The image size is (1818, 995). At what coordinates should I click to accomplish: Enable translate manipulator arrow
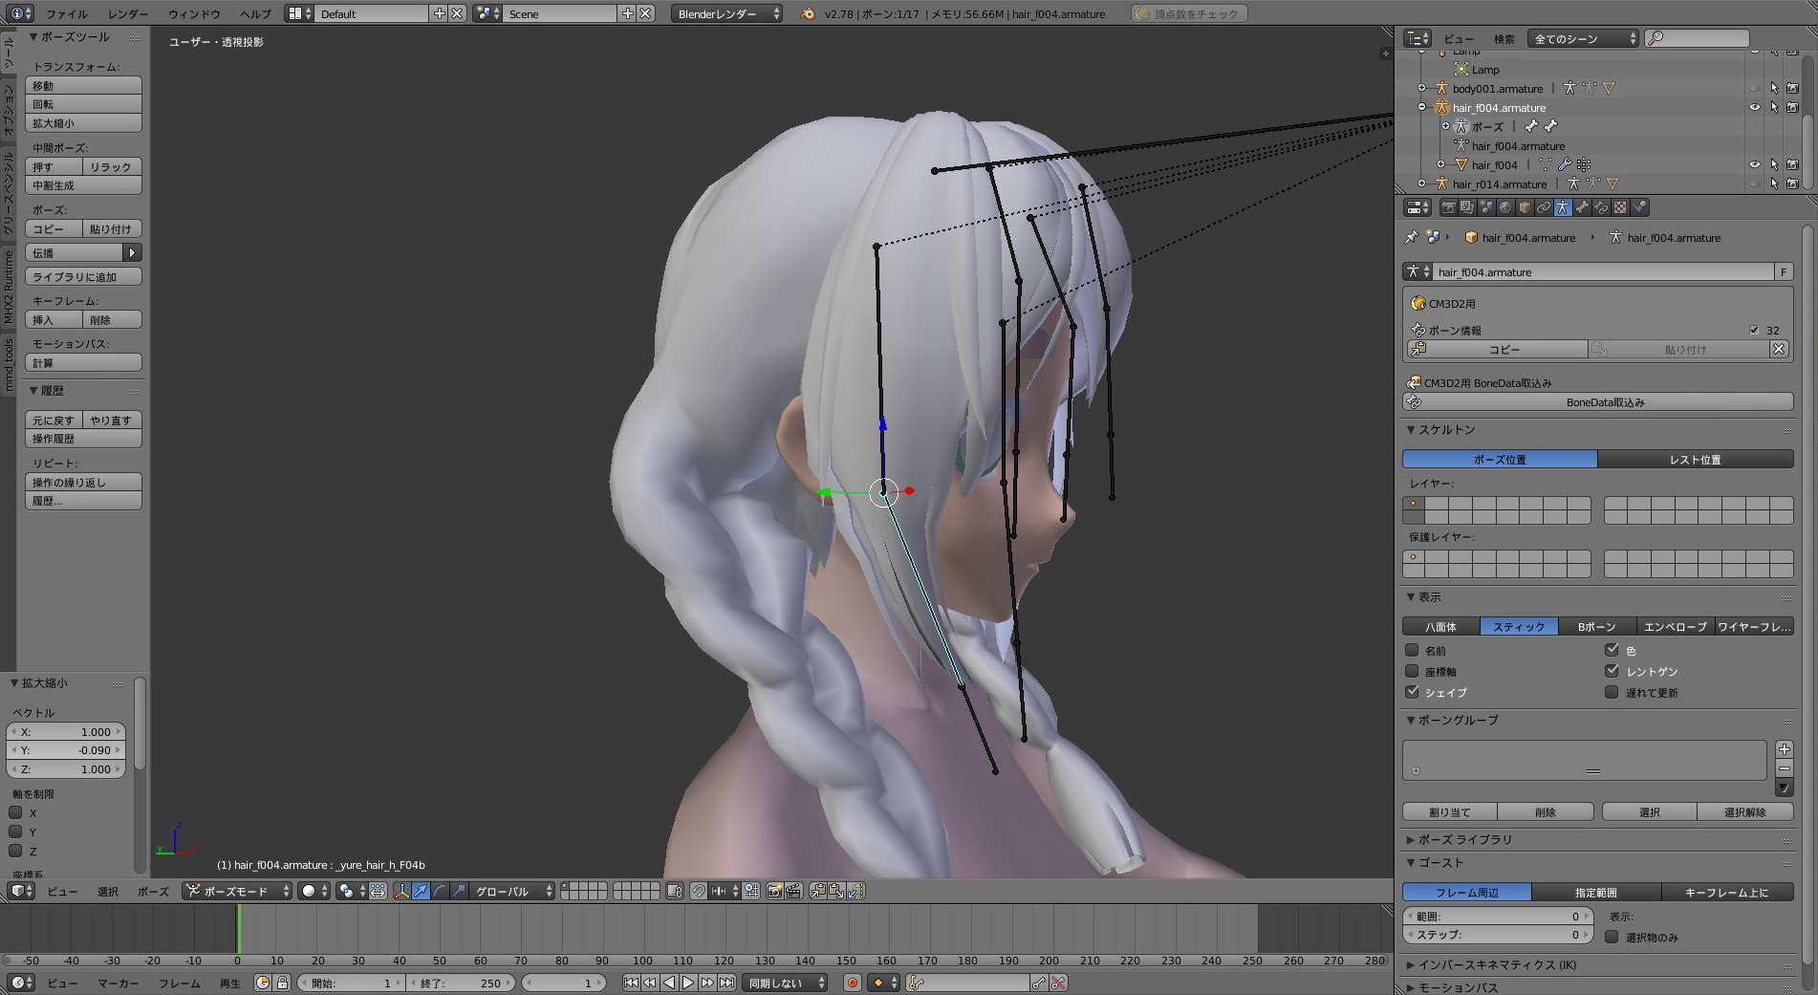click(421, 891)
